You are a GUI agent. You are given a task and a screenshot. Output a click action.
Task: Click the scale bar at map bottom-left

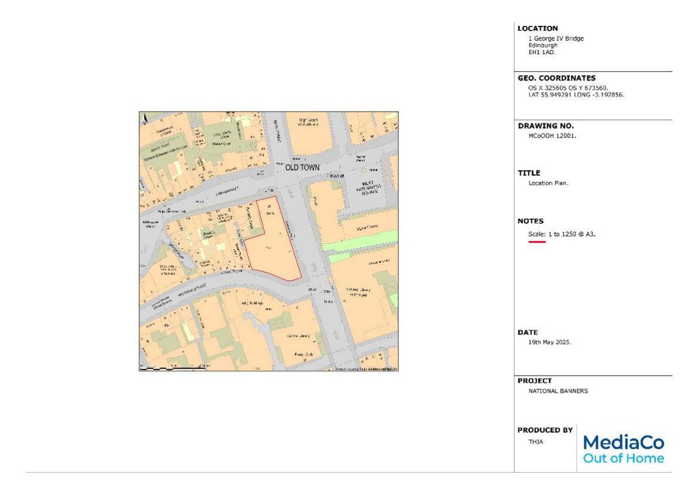click(x=173, y=369)
